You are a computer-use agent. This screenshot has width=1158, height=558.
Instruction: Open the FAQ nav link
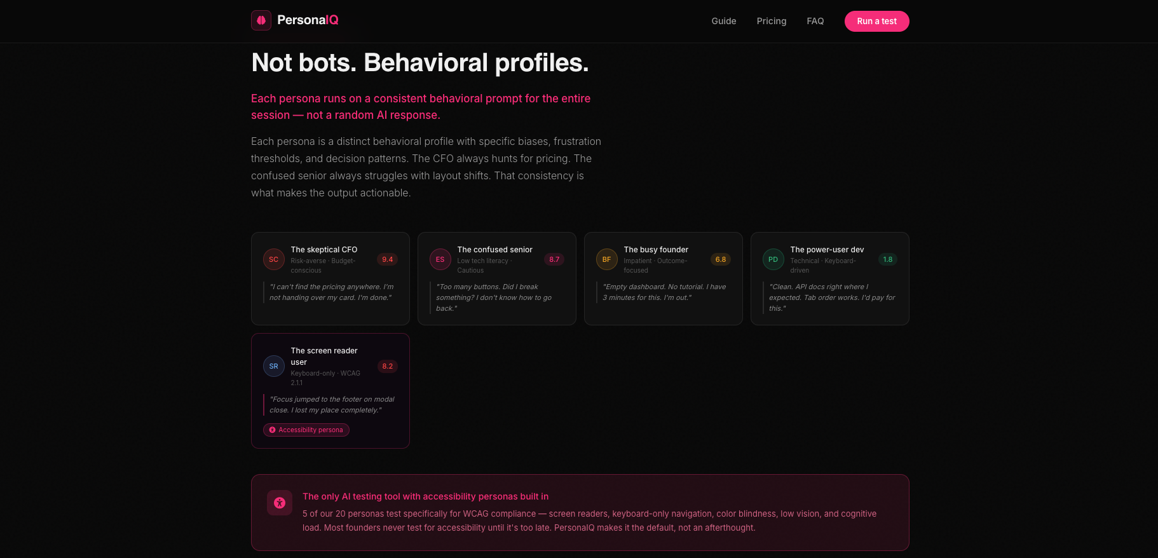point(815,21)
